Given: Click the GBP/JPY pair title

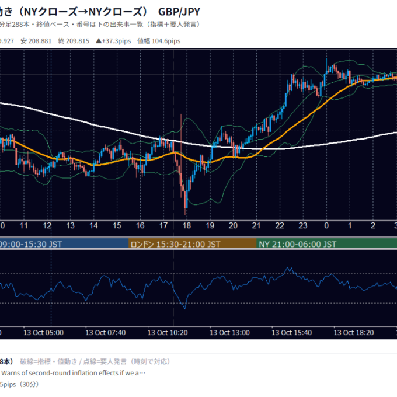Looking at the screenshot, I should [179, 12].
